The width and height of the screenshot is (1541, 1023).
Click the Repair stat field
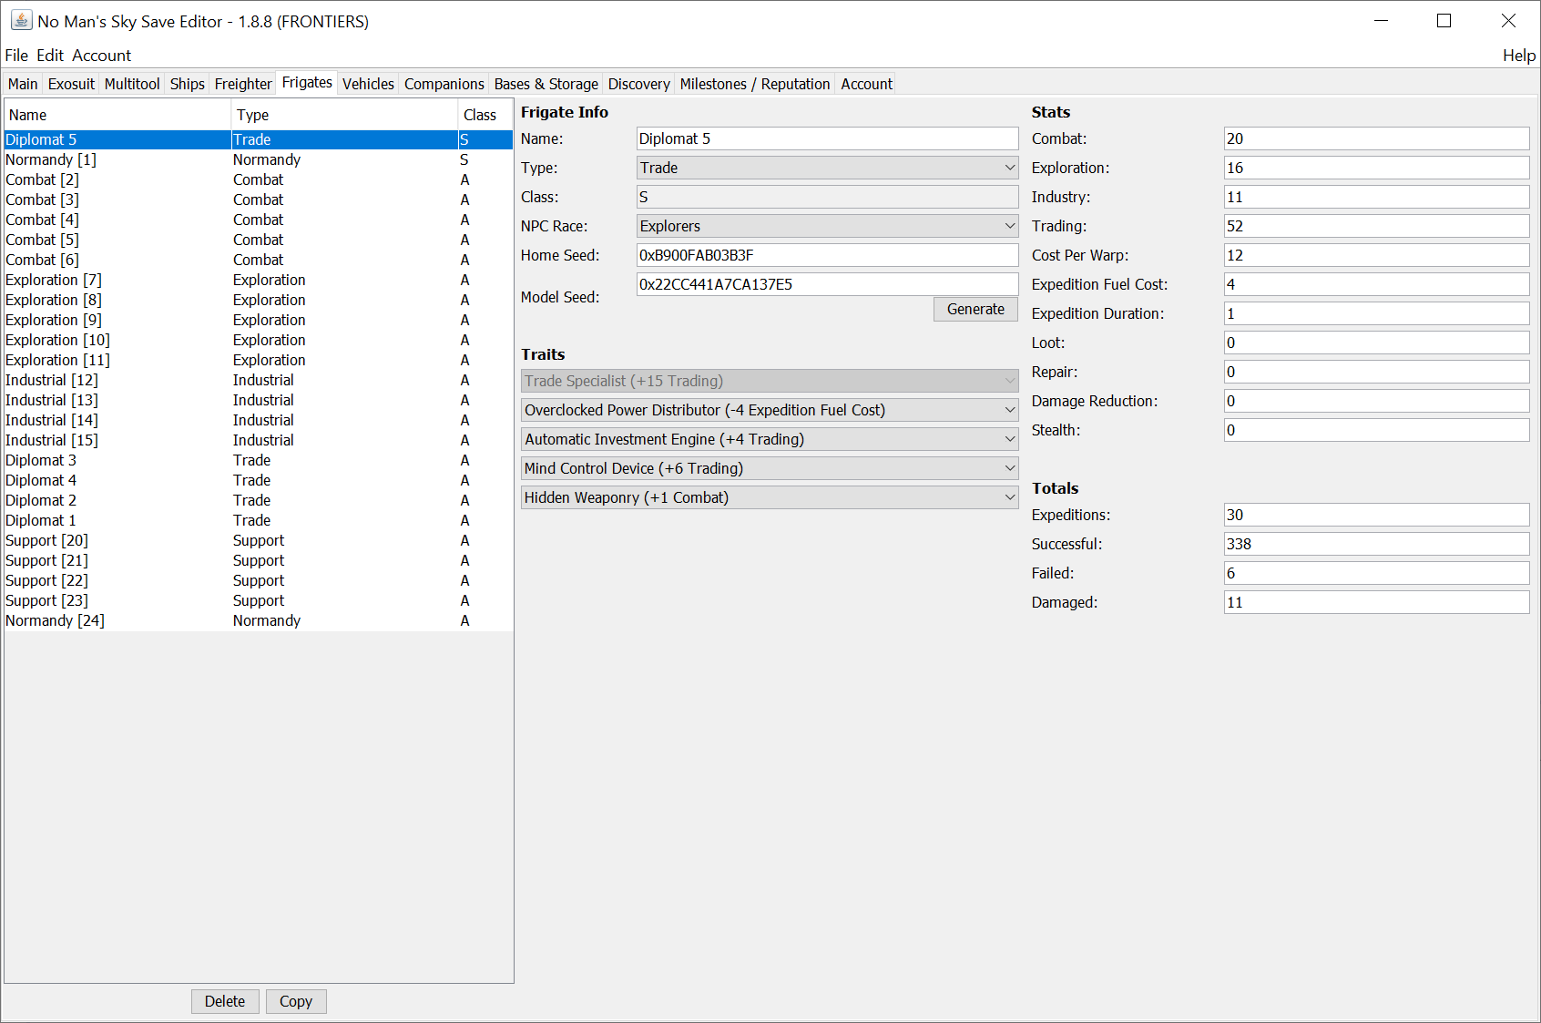(x=1376, y=372)
